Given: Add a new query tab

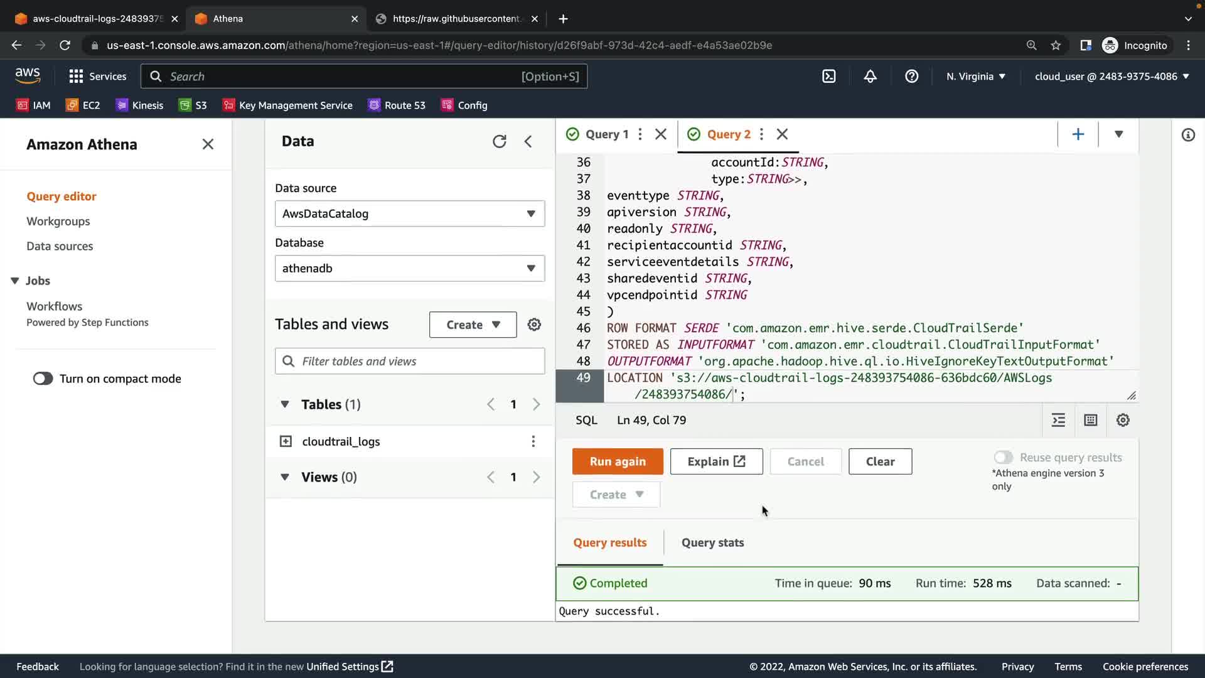Looking at the screenshot, I should pyautogui.click(x=1078, y=134).
